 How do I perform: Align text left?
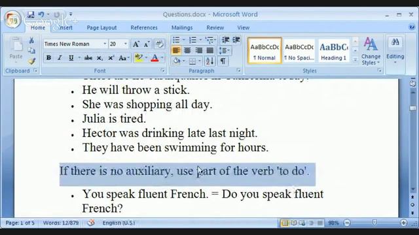point(176,50)
